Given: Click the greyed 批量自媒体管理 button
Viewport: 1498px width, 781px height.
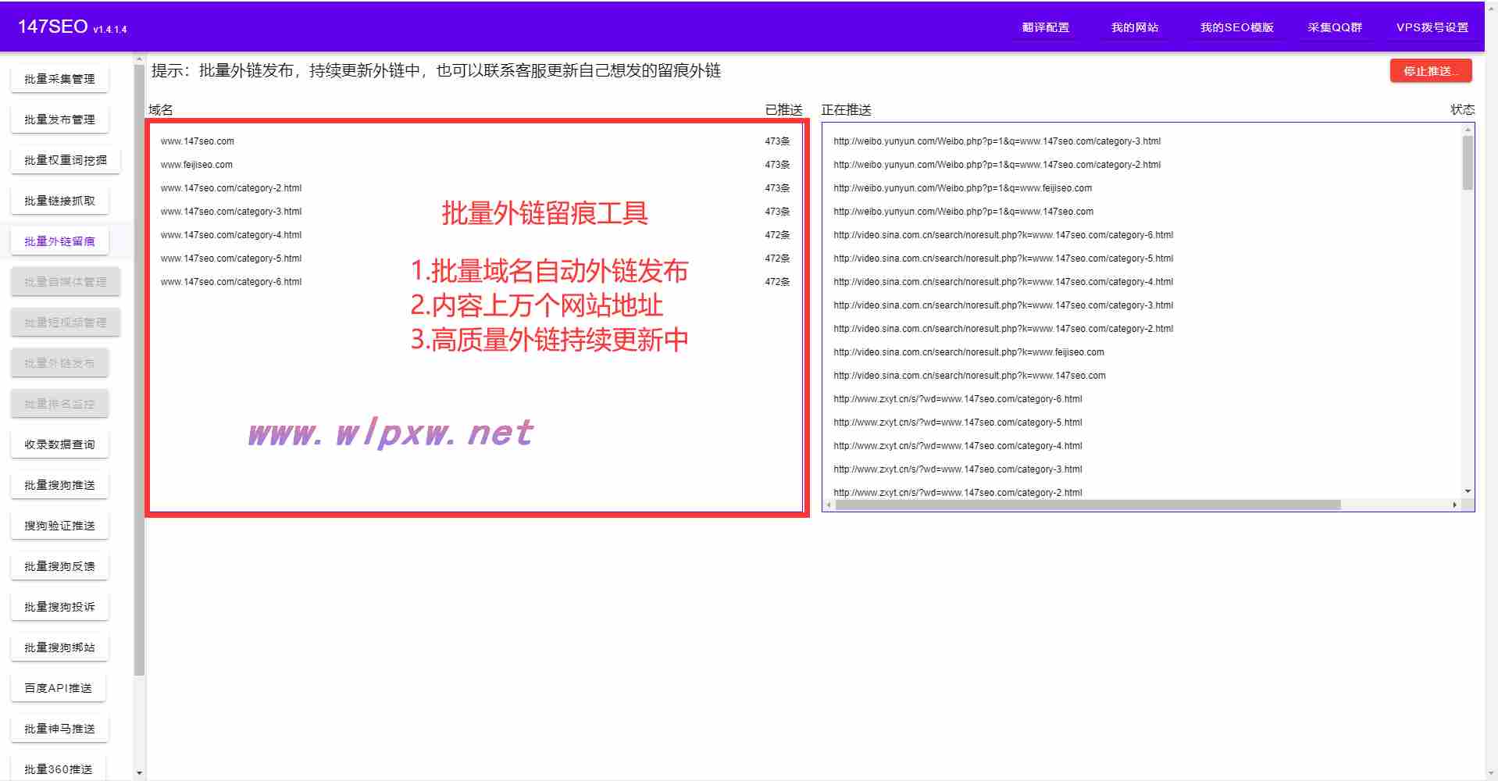Looking at the screenshot, I should coord(66,282).
